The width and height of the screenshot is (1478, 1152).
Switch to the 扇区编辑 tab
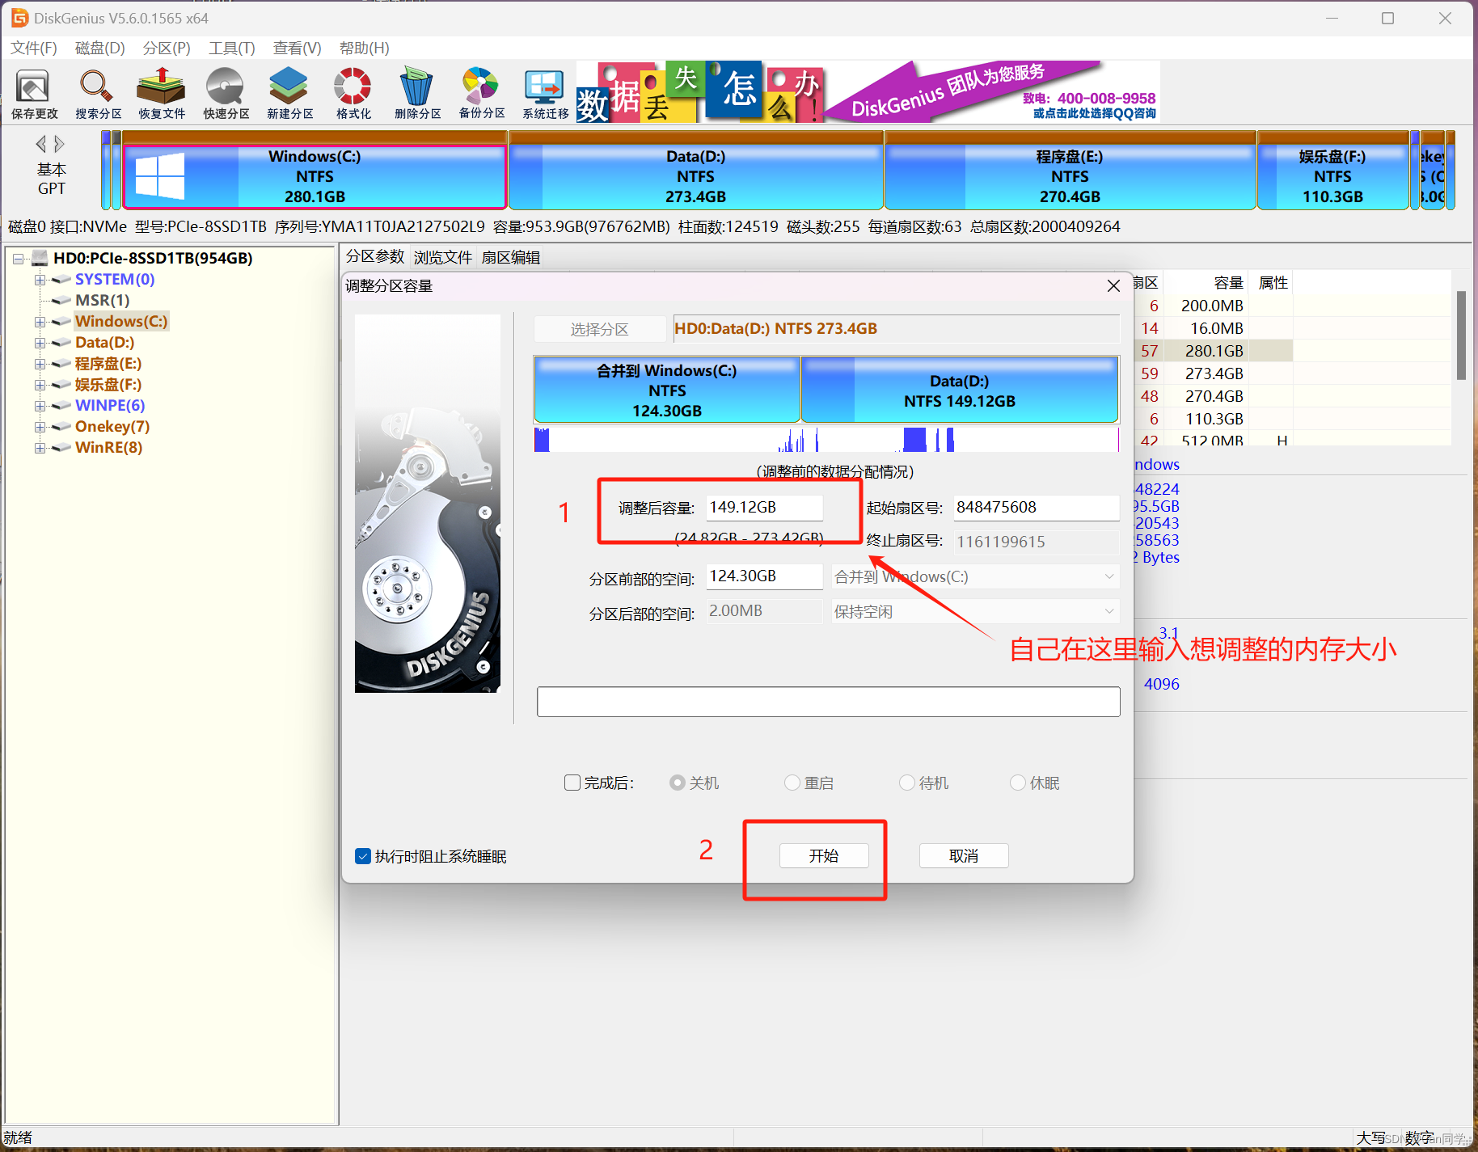511,257
